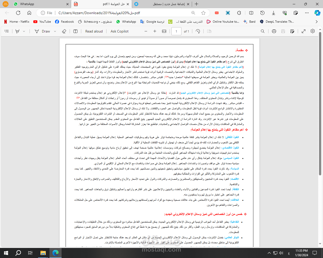Close the حل العولمة PDF tab
Viewport: 323px width, 258px height.
[128, 4]
